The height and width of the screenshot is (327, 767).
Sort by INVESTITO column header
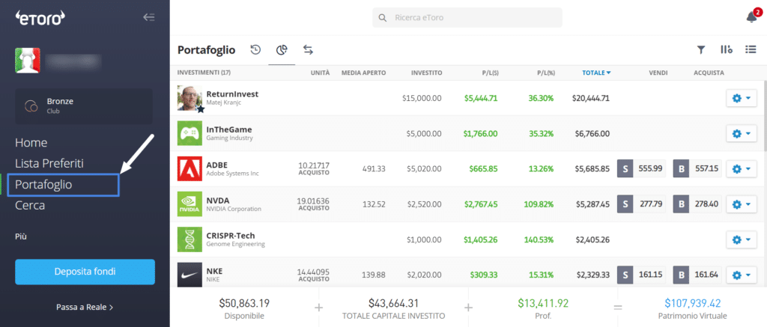[426, 73]
